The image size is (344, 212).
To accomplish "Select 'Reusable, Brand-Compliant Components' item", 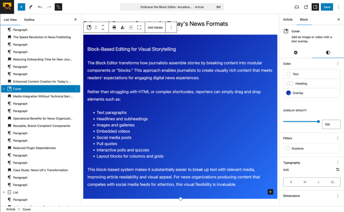I will (42, 126).
